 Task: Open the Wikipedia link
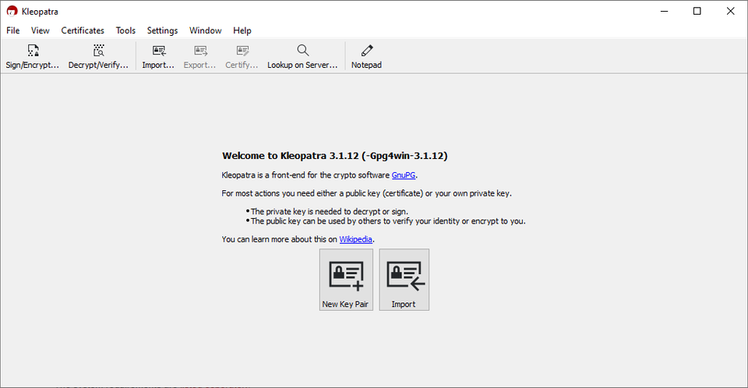pyautogui.click(x=356, y=239)
